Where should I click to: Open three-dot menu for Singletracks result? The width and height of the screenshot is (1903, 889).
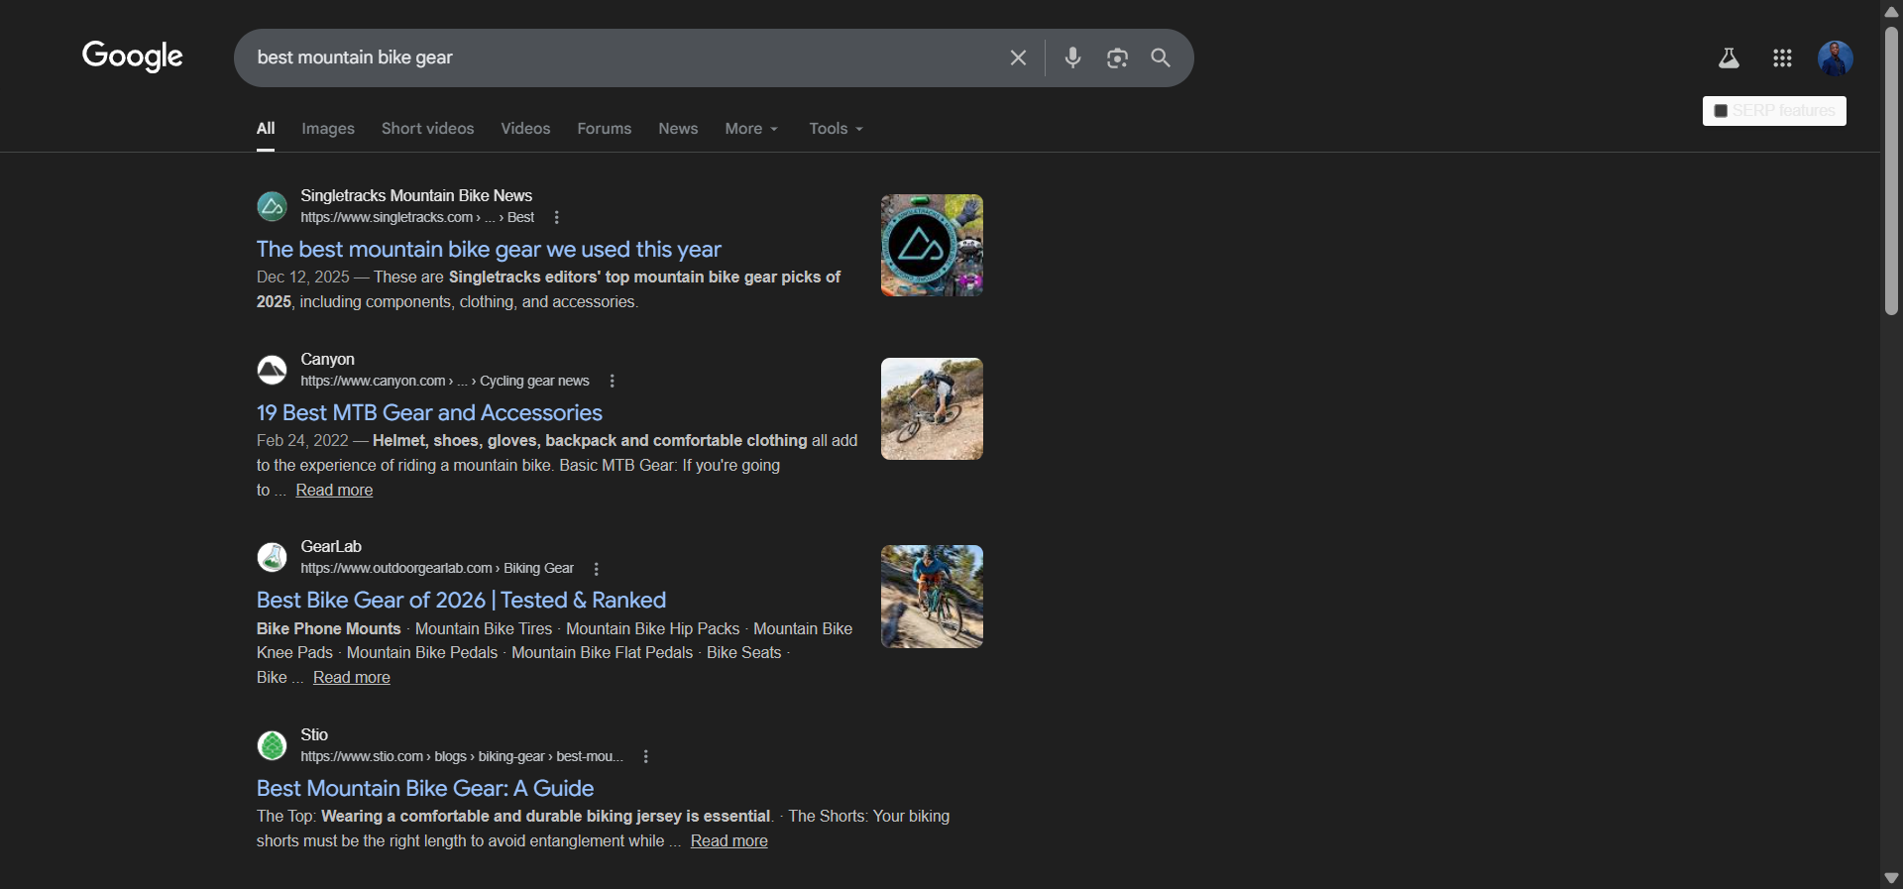point(557,217)
